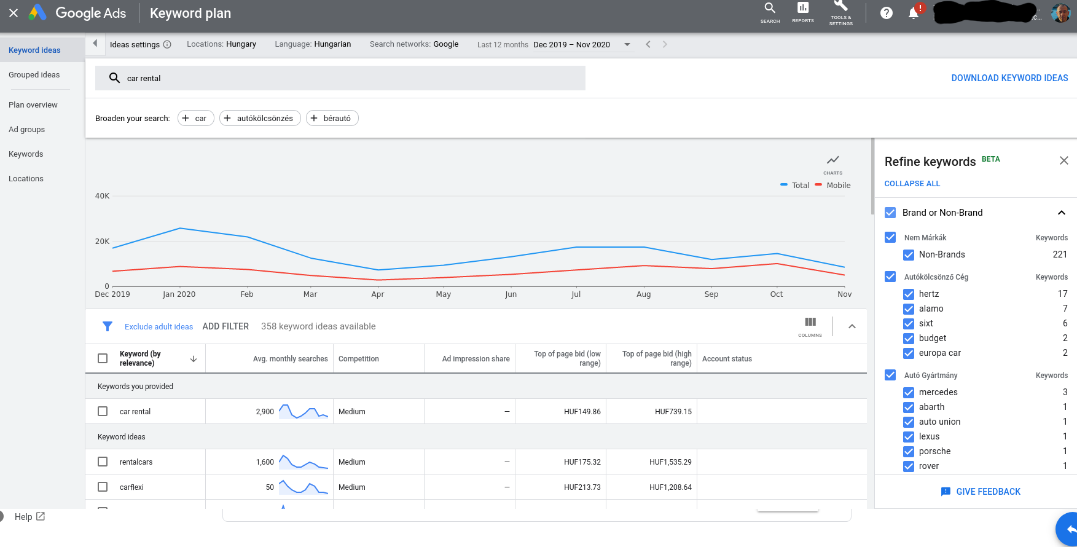Add 'car' to broaden search

coord(195,118)
